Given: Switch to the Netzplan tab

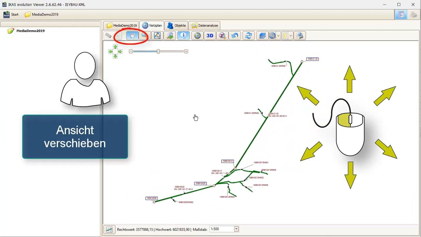Looking at the screenshot, I should click(x=152, y=25).
